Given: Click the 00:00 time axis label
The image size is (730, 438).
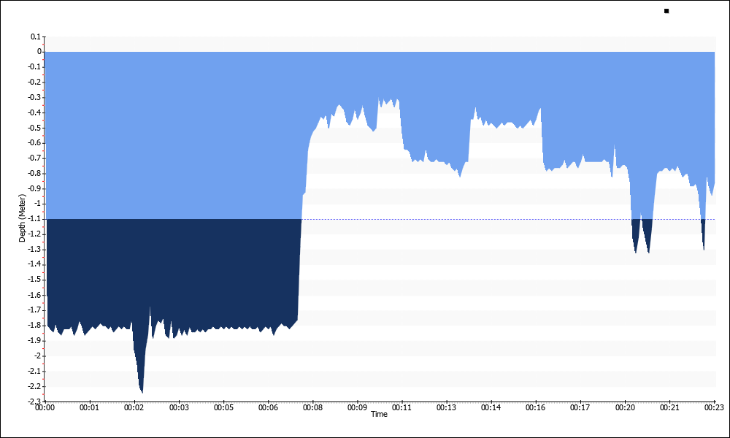Looking at the screenshot, I should 45,408.
